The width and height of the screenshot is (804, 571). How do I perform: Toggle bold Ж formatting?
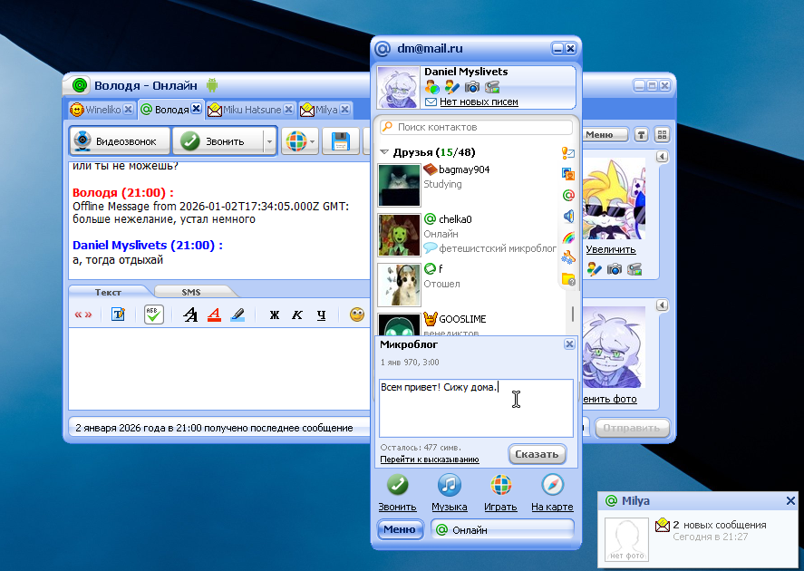275,315
